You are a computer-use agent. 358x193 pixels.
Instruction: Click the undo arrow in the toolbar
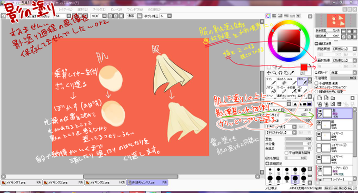coord(4,16)
